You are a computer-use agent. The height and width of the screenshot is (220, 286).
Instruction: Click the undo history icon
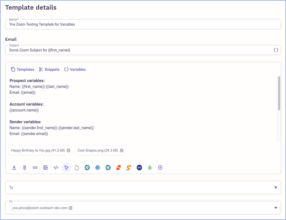[x=77, y=167]
